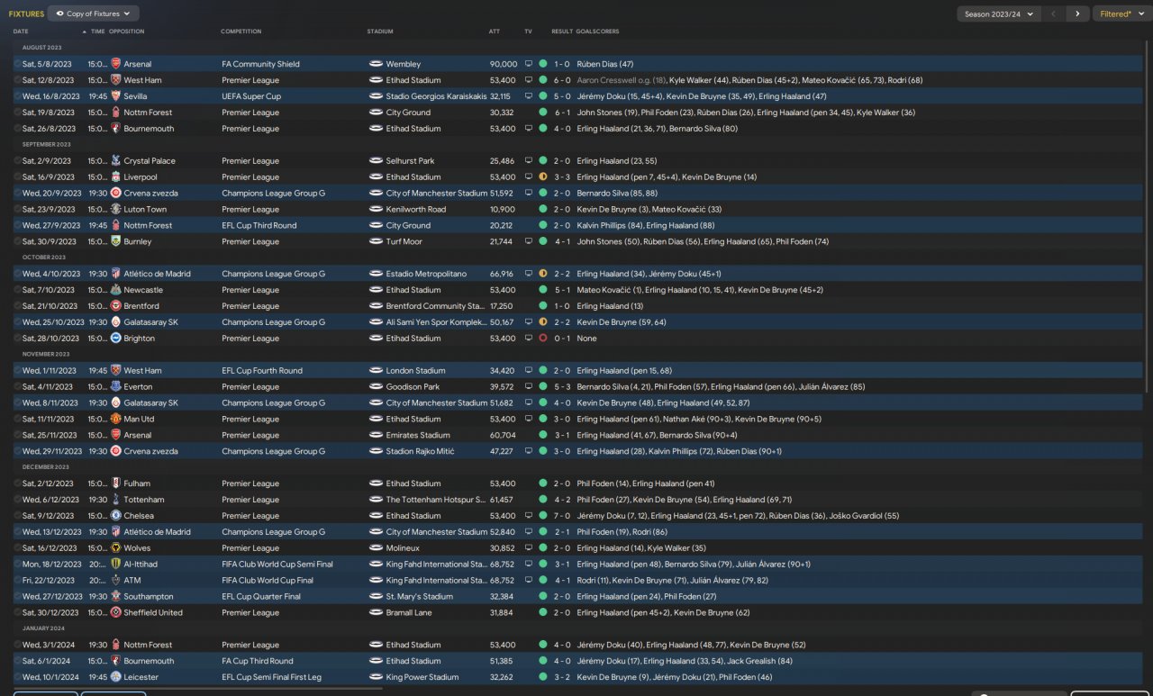Tick the selection circle for Wed, 4/10/2023
Image resolution: width=1153 pixels, height=696 pixels.
click(x=17, y=274)
